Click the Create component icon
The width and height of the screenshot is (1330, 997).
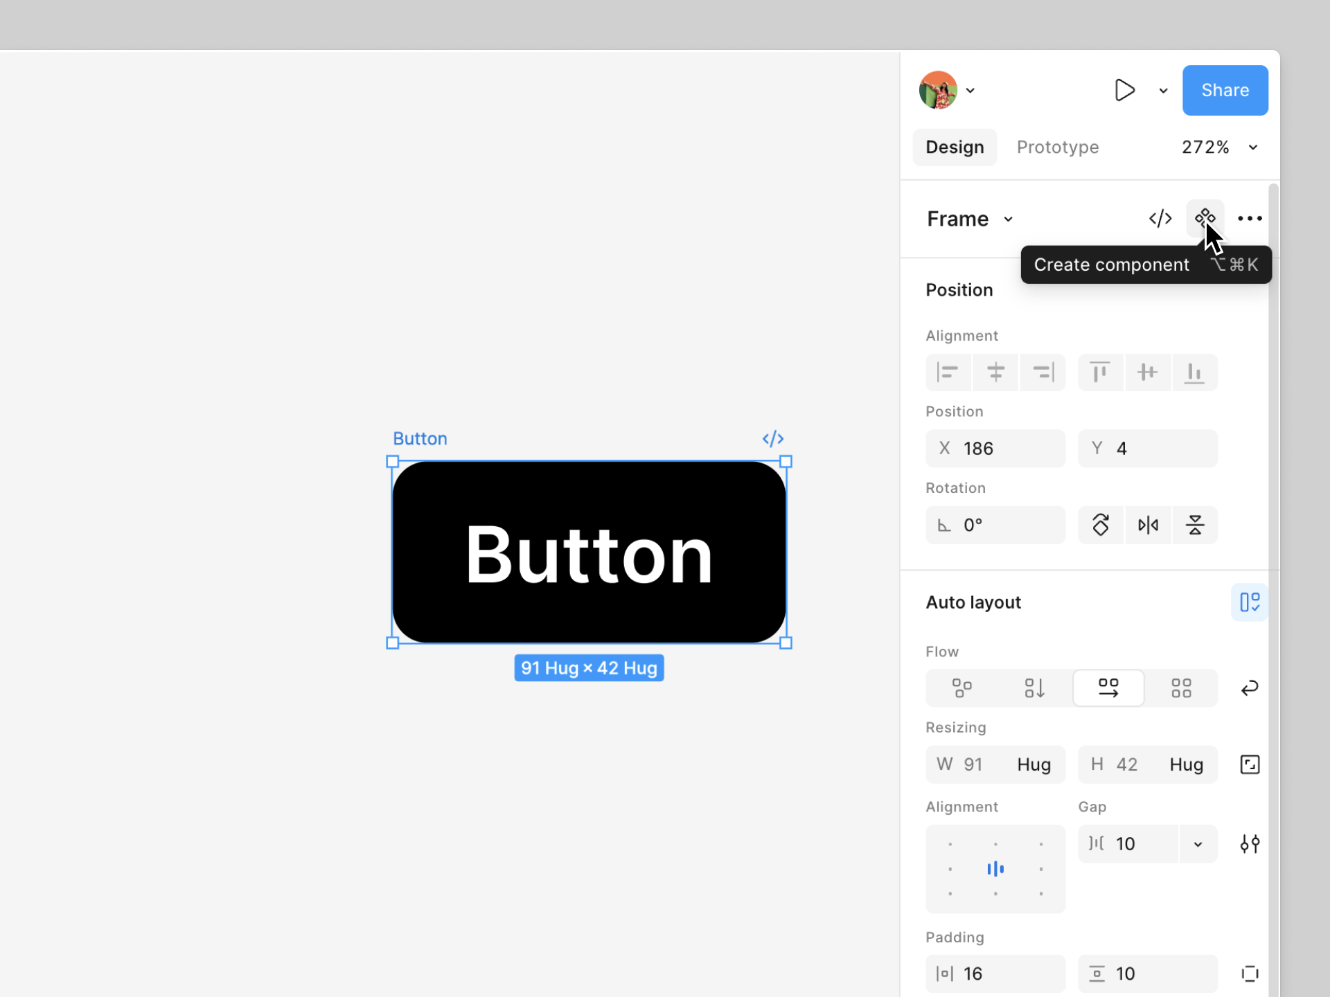(x=1205, y=218)
